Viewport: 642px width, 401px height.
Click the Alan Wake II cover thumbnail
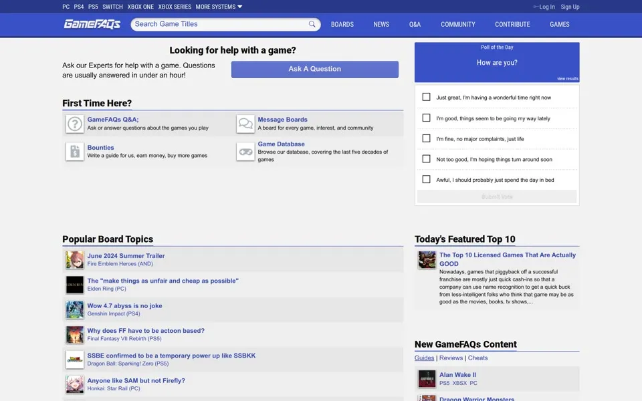pos(427,379)
